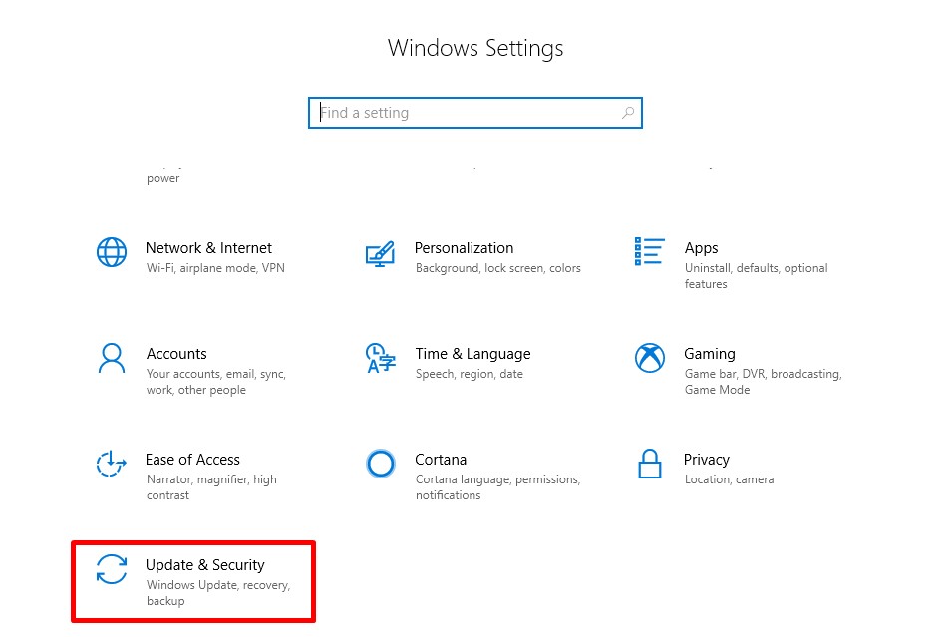Image resolution: width=944 pixels, height=637 pixels.
Task: Open the Accounts settings title
Action: point(176,354)
